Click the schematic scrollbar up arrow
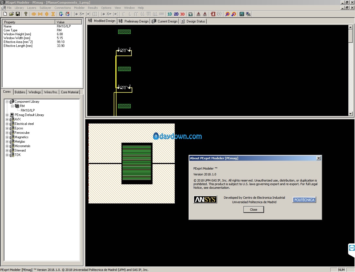This screenshot has width=355, height=272. [350, 27]
